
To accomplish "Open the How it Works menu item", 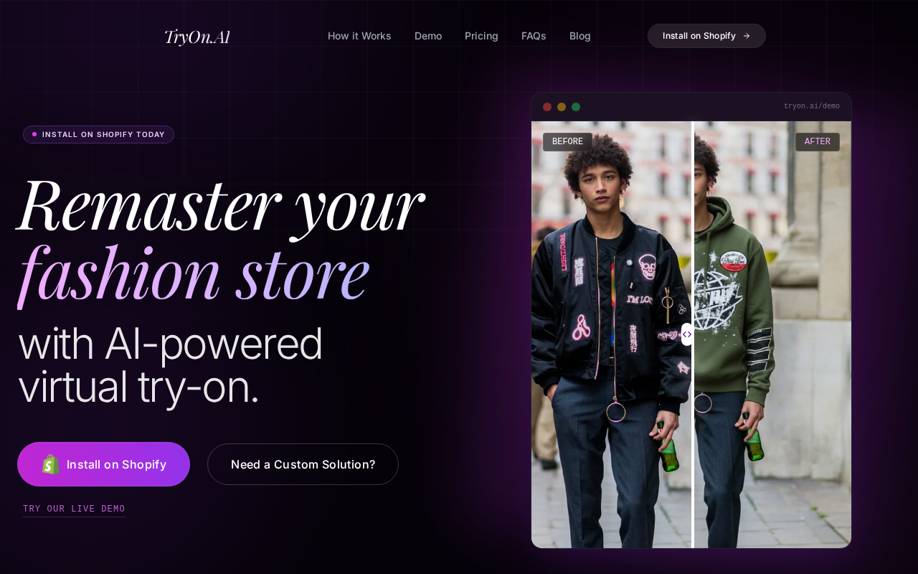I will coord(359,36).
